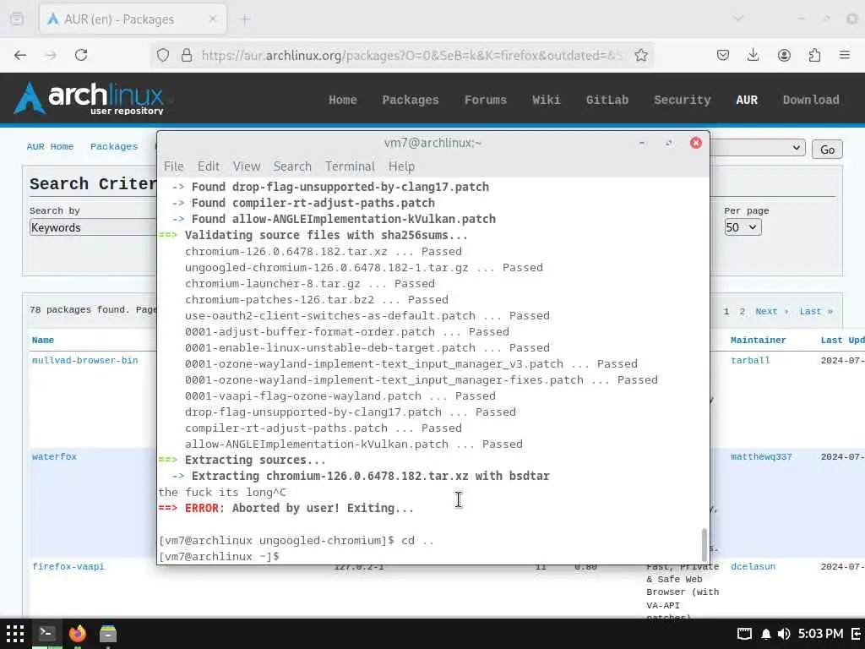865x649 pixels.
Task: Open the file manager icon in taskbar
Action: click(108, 634)
